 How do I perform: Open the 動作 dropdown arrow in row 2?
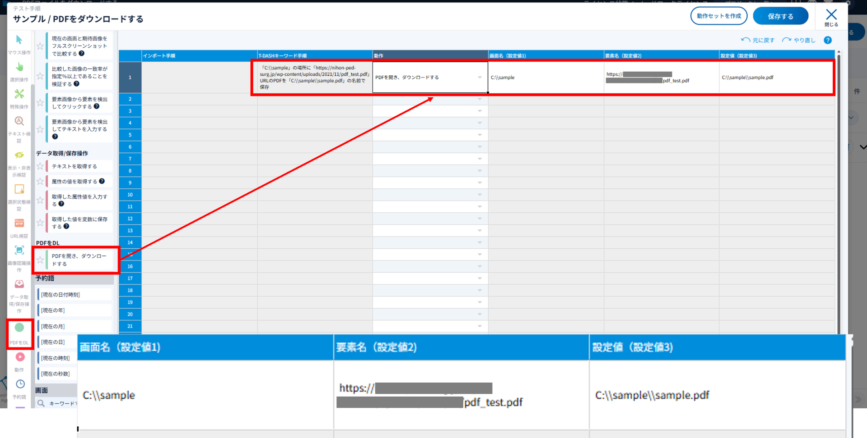[x=480, y=99]
